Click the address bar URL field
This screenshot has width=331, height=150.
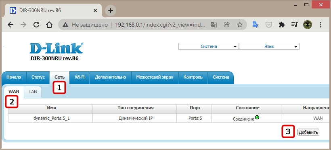pyautogui.click(x=159, y=25)
